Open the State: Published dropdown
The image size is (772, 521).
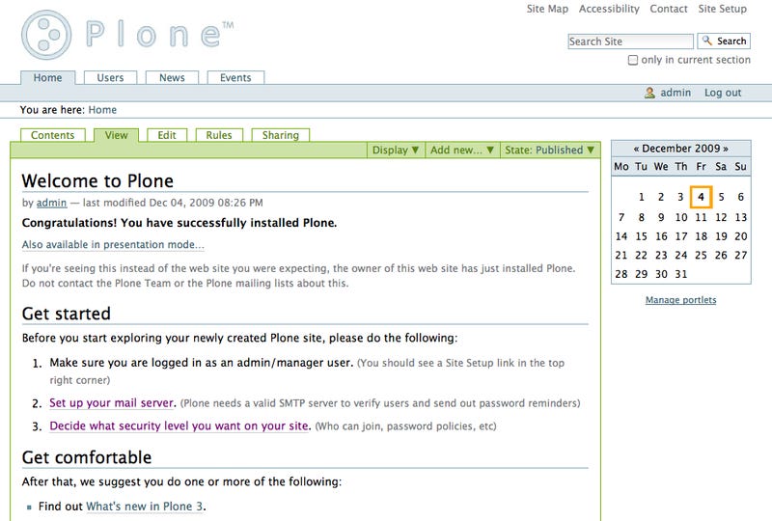pos(549,151)
